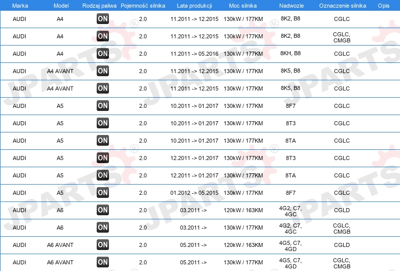The height and width of the screenshot is (271, 400).
Task: Click ON diesel icon in A4 8K2 CGLC-only row
Action: (x=103, y=18)
